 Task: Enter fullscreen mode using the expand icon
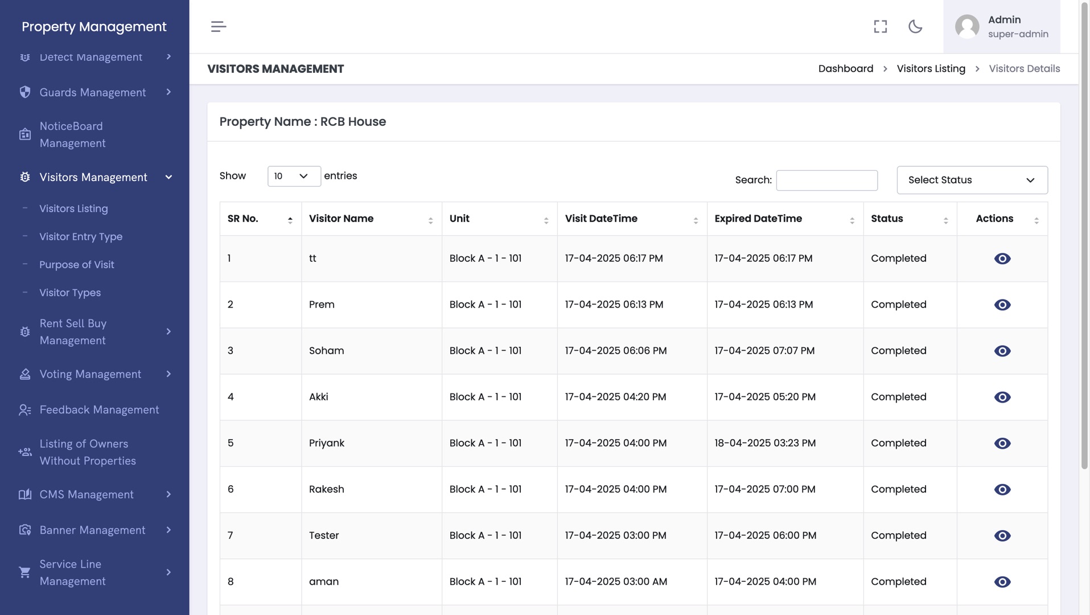pos(880,27)
